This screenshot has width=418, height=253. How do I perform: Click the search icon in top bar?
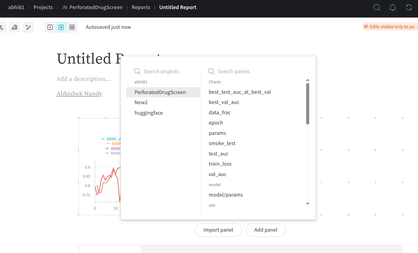click(377, 7)
